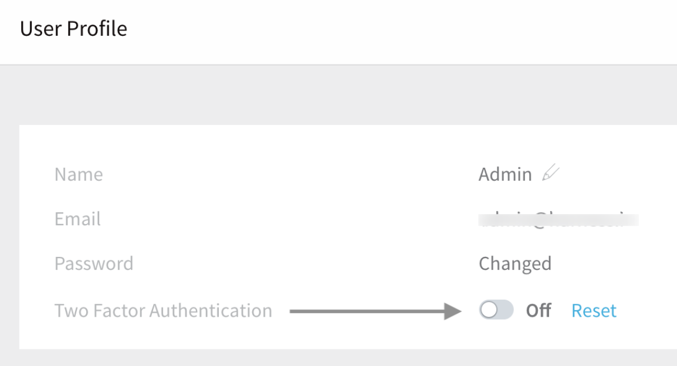Click the Name field label
The image size is (677, 366).
coord(79,174)
